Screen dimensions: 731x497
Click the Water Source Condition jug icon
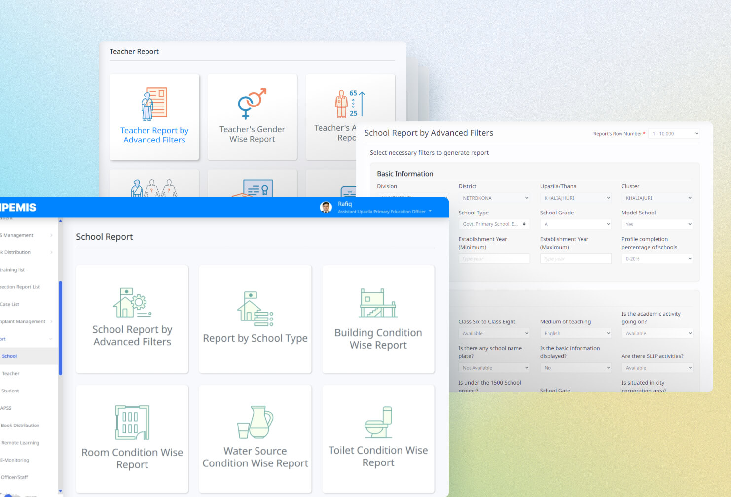point(255,422)
